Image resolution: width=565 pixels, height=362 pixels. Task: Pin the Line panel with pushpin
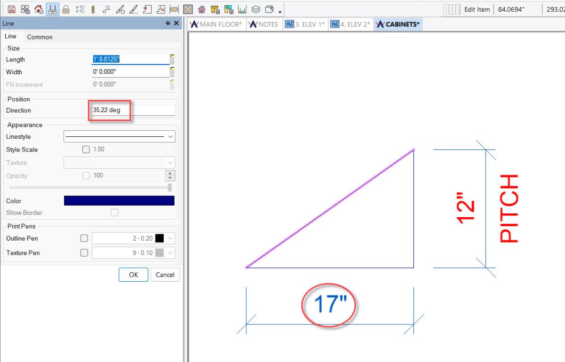168,24
